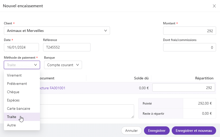
Task: Click the Date field
Action: [21, 47]
